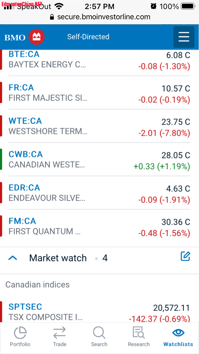
Task: Edit the Market watch list
Action: coord(185,256)
